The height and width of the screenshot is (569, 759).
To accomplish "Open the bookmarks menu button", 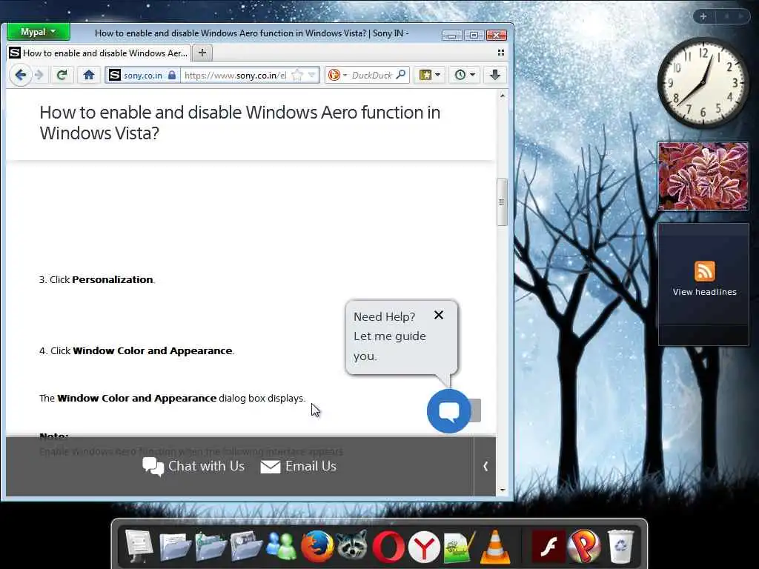I will click(x=429, y=75).
